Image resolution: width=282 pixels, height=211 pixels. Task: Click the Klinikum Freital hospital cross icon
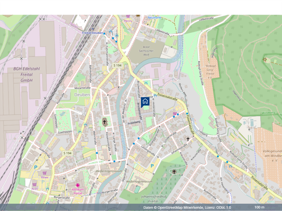(x=78, y=186)
